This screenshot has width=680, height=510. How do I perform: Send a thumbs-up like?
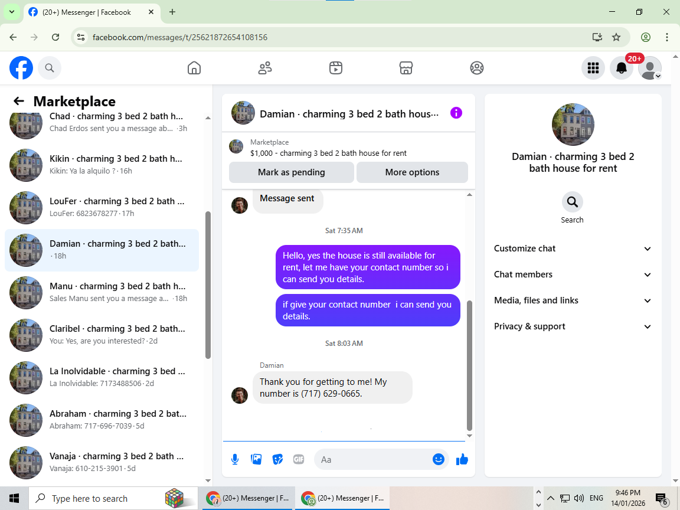click(462, 459)
